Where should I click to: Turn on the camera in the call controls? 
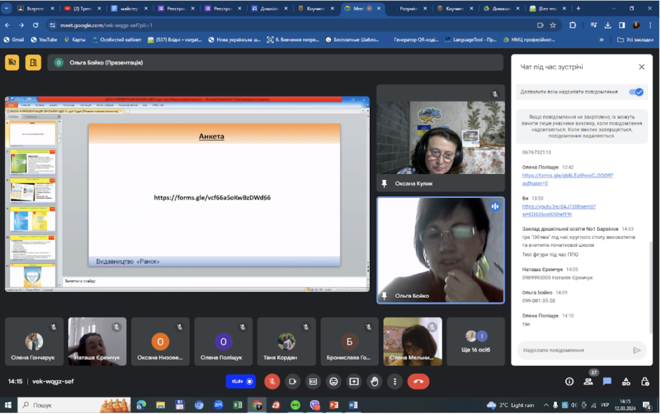[292, 382]
